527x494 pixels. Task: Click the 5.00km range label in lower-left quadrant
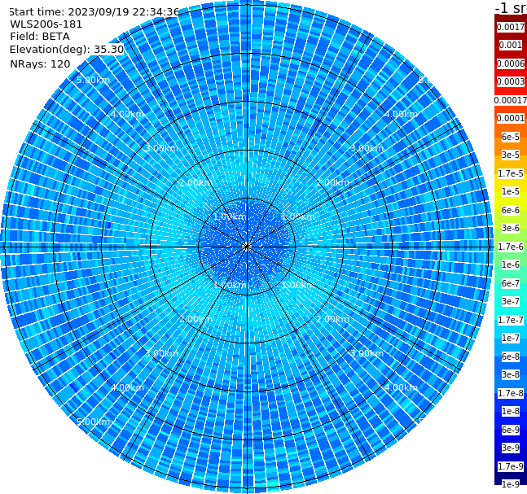(x=93, y=422)
